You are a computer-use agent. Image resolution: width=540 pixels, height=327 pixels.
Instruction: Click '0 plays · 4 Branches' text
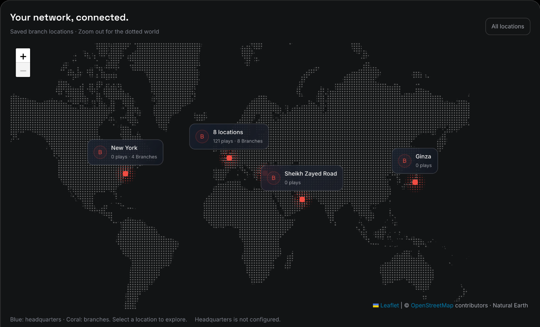(x=134, y=157)
